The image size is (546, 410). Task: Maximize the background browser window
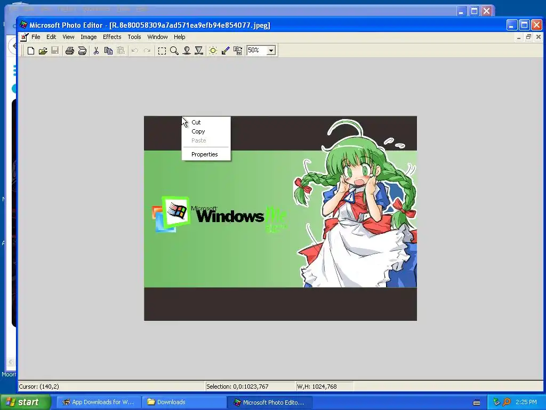(474, 11)
